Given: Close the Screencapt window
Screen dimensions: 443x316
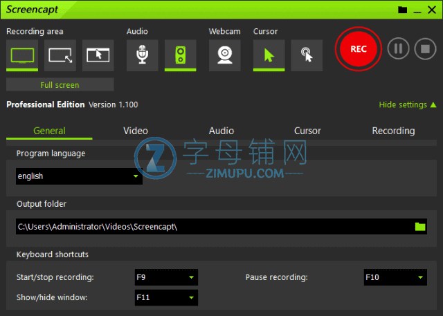Looking at the screenshot, I should tap(432, 10).
